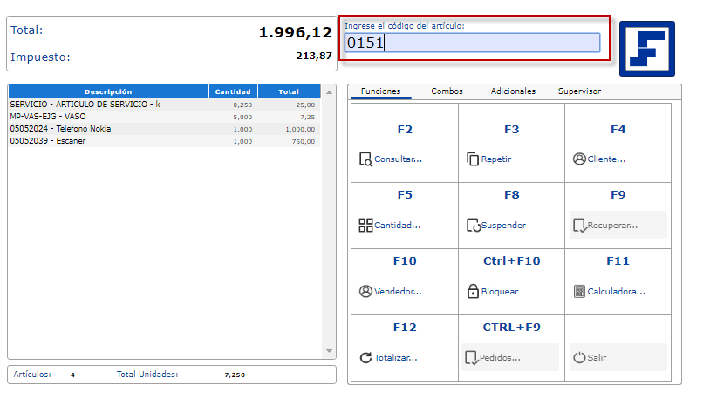Click the 0,250 quantity cell
Image resolution: width=703 pixels, height=412 pixels.
pyautogui.click(x=242, y=105)
